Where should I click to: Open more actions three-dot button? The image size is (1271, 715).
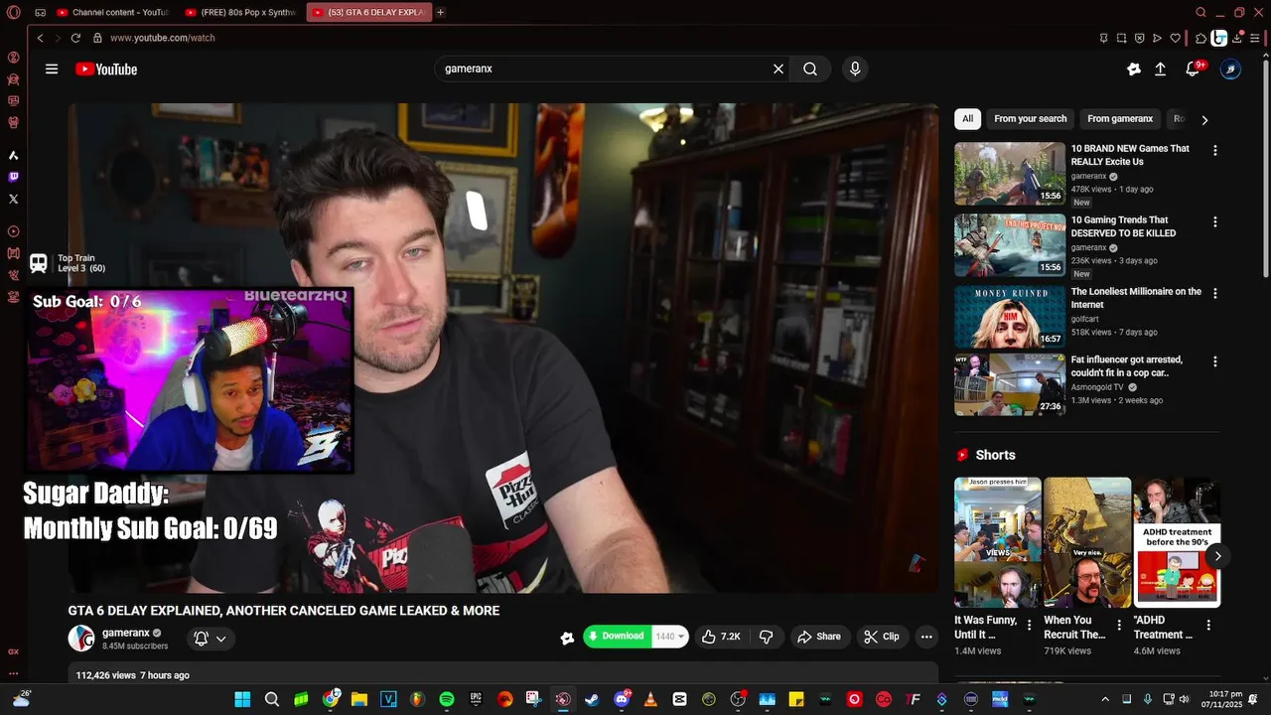click(926, 637)
